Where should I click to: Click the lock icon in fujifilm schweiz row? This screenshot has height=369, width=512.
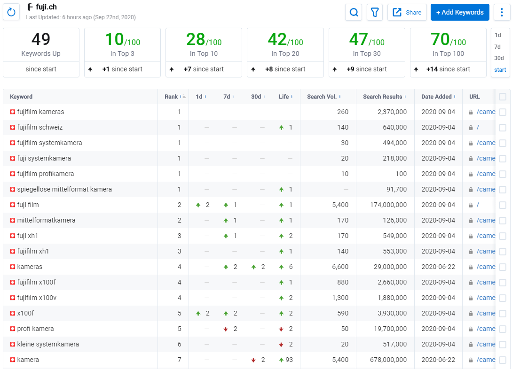(471, 127)
